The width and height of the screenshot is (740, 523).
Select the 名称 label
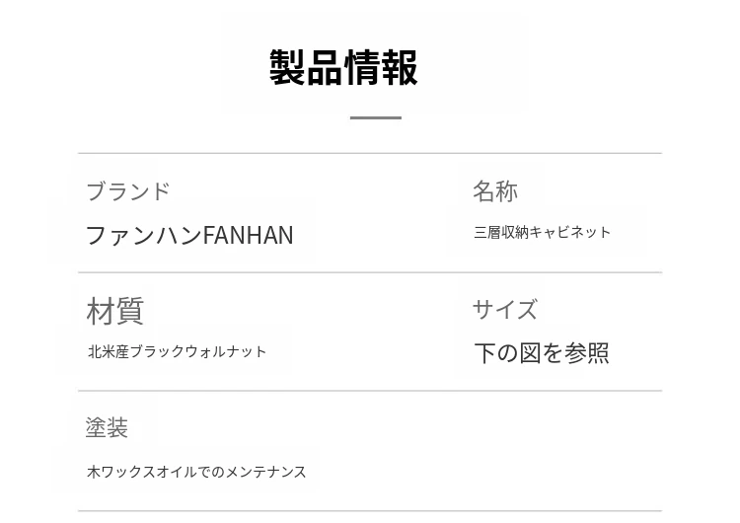pyautogui.click(x=494, y=190)
